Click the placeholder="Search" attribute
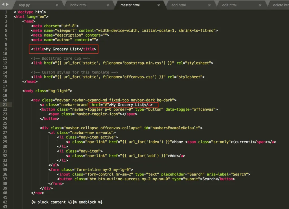289x209 pixels. [x=183, y=174]
